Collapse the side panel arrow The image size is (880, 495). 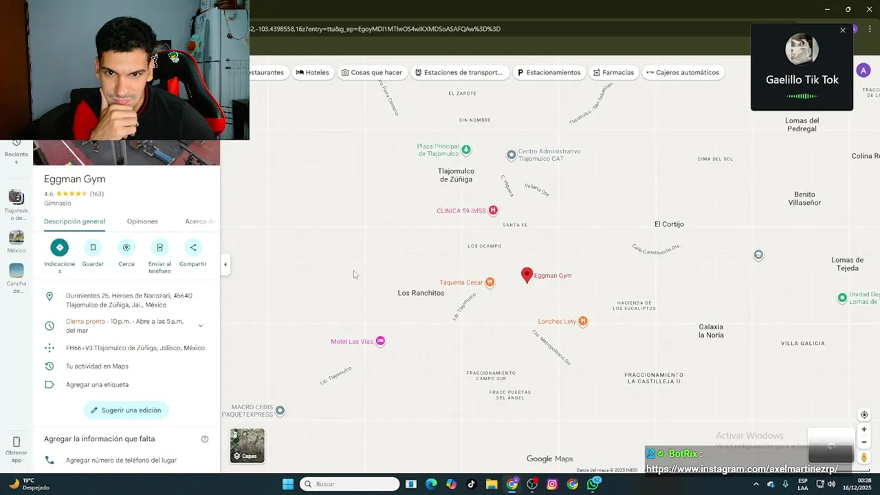[225, 264]
